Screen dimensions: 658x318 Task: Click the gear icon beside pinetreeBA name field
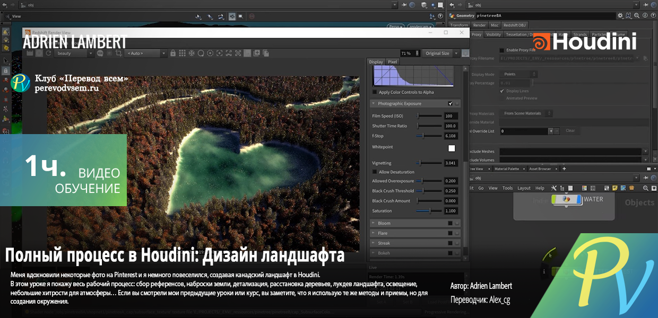(x=620, y=16)
